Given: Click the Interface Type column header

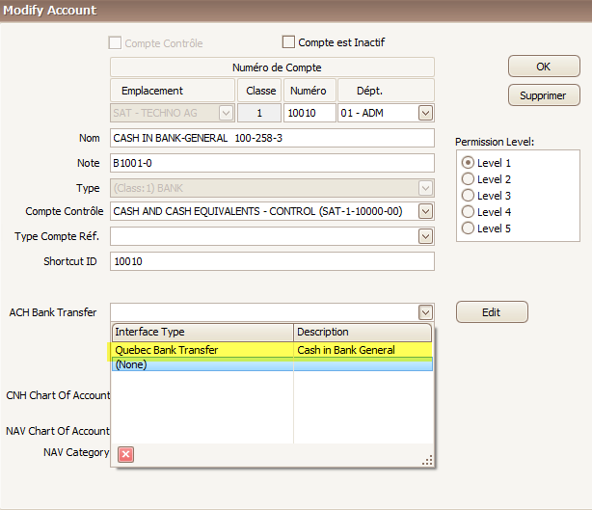Looking at the screenshot, I should (202, 332).
